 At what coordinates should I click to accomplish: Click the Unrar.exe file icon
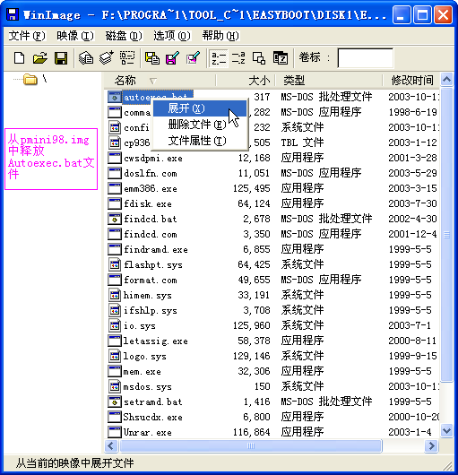coord(114,432)
